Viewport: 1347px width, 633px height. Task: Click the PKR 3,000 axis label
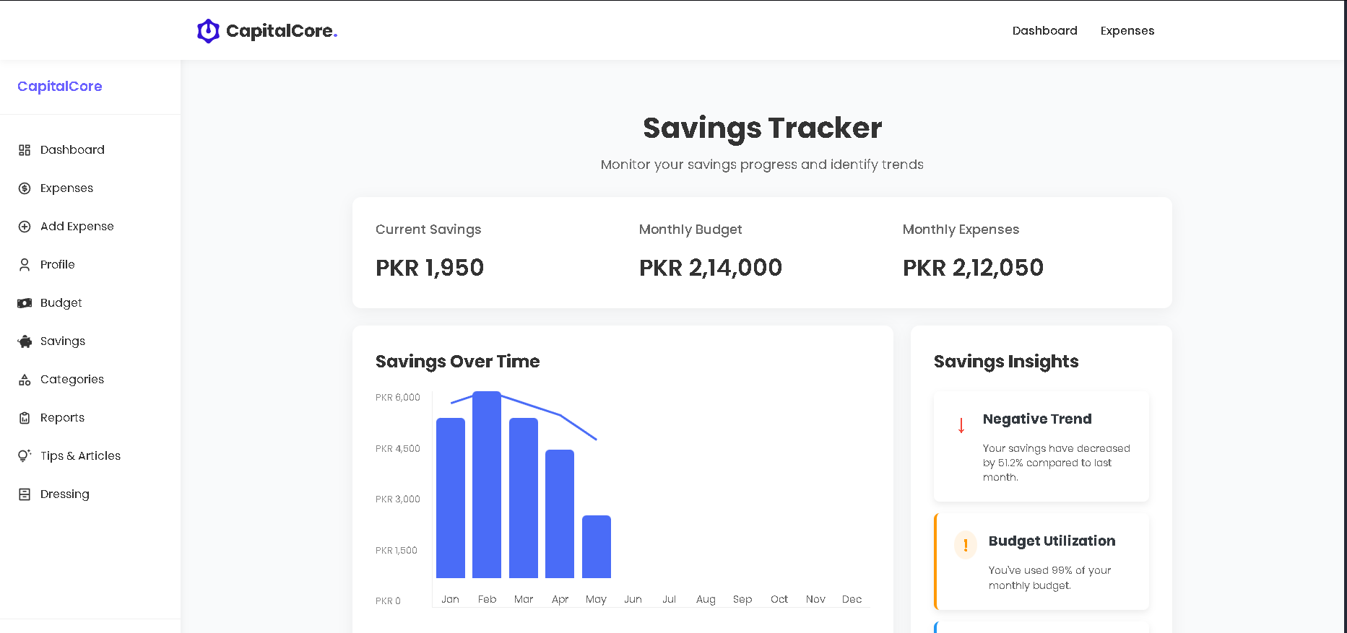[x=398, y=499]
